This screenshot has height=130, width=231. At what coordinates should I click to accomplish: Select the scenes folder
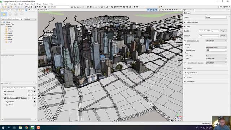[10, 40]
